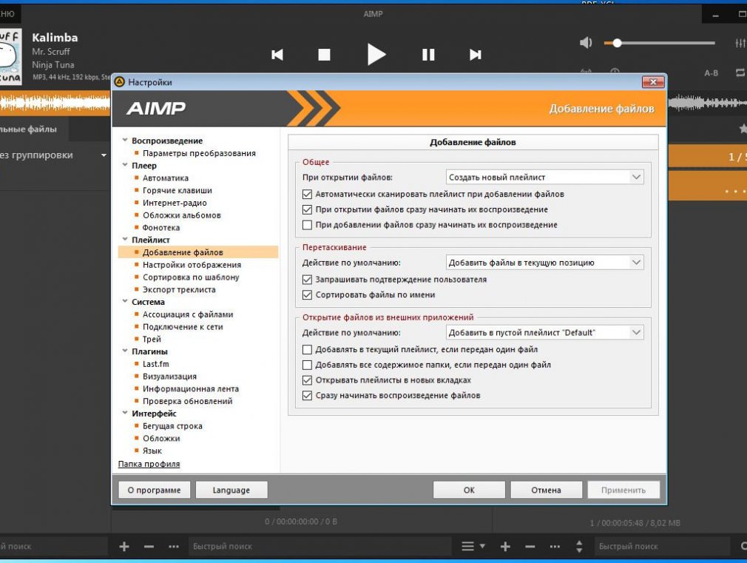This screenshot has height=563, width=747.
Task: Open 'Добавить файлы в текущую позицию' dropdown
Action: [544, 263]
